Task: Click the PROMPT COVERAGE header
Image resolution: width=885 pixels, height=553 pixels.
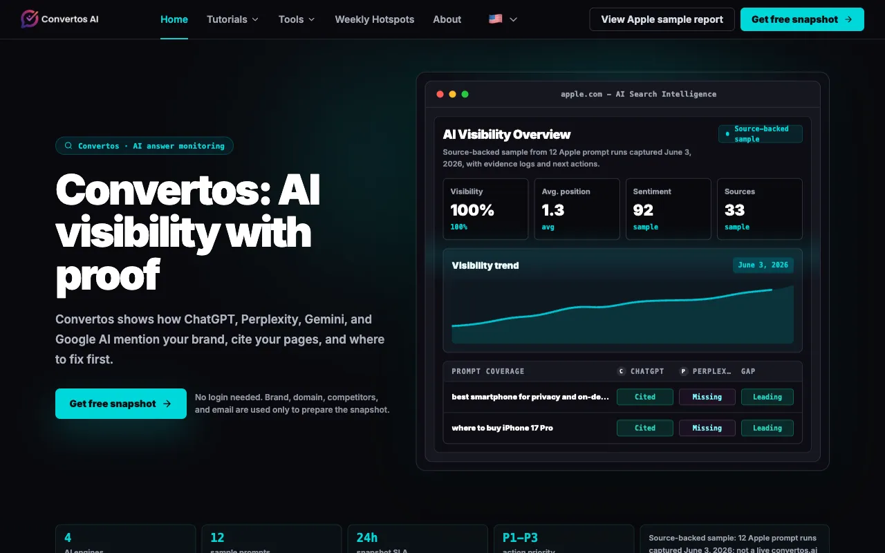Action: 488,371
